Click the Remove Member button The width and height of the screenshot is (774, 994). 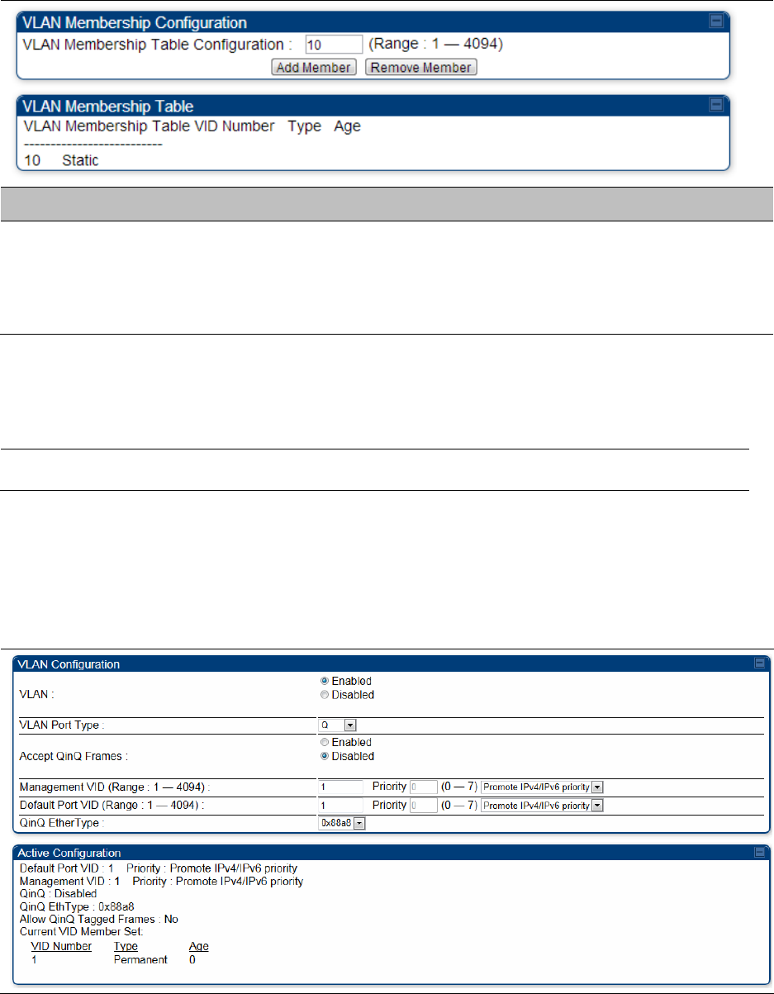click(x=420, y=68)
